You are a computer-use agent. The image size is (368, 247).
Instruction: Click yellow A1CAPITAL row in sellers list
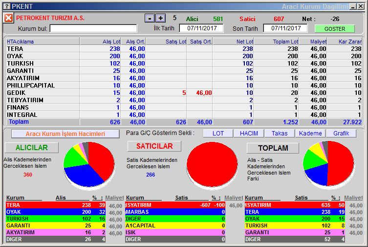[x=175, y=225]
